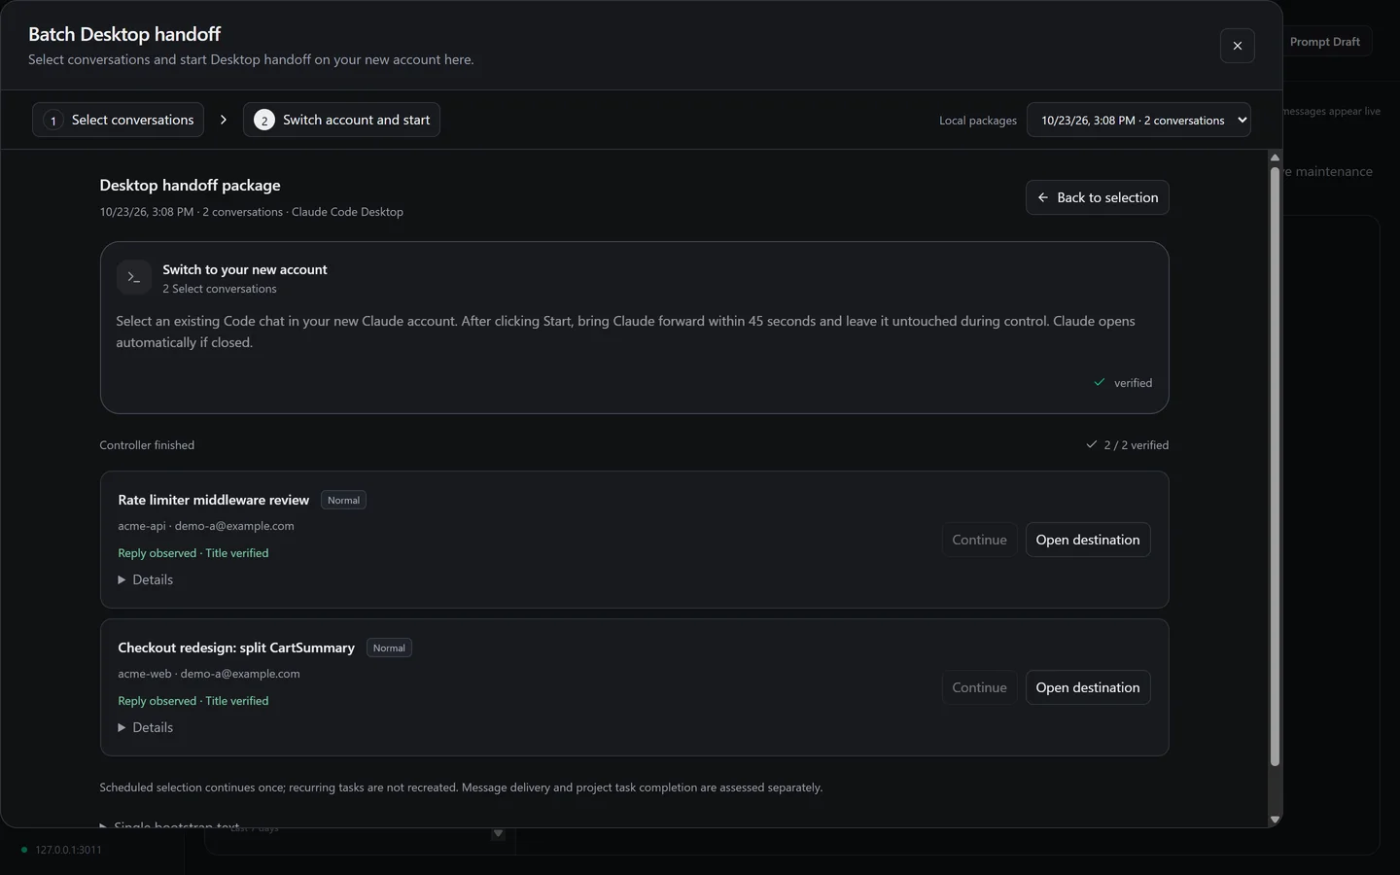Image resolution: width=1400 pixels, height=875 pixels.
Task: Expand Details under Rate limiter middleware review
Action: (146, 579)
